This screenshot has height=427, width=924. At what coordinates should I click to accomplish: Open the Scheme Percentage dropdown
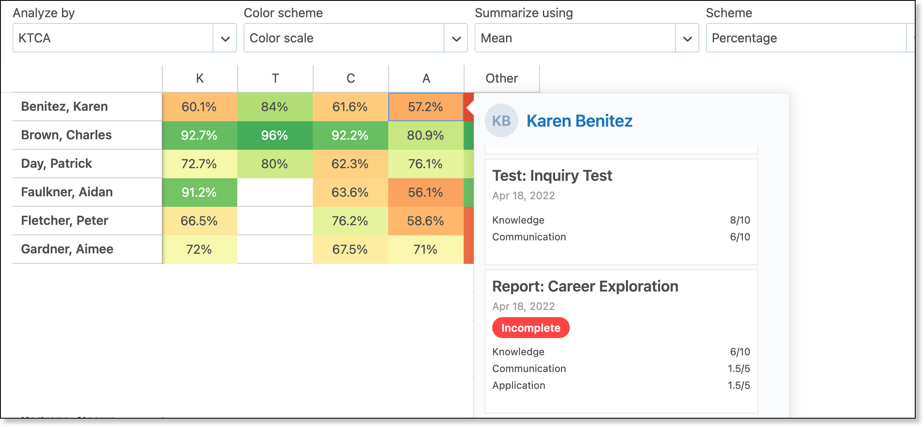point(810,38)
